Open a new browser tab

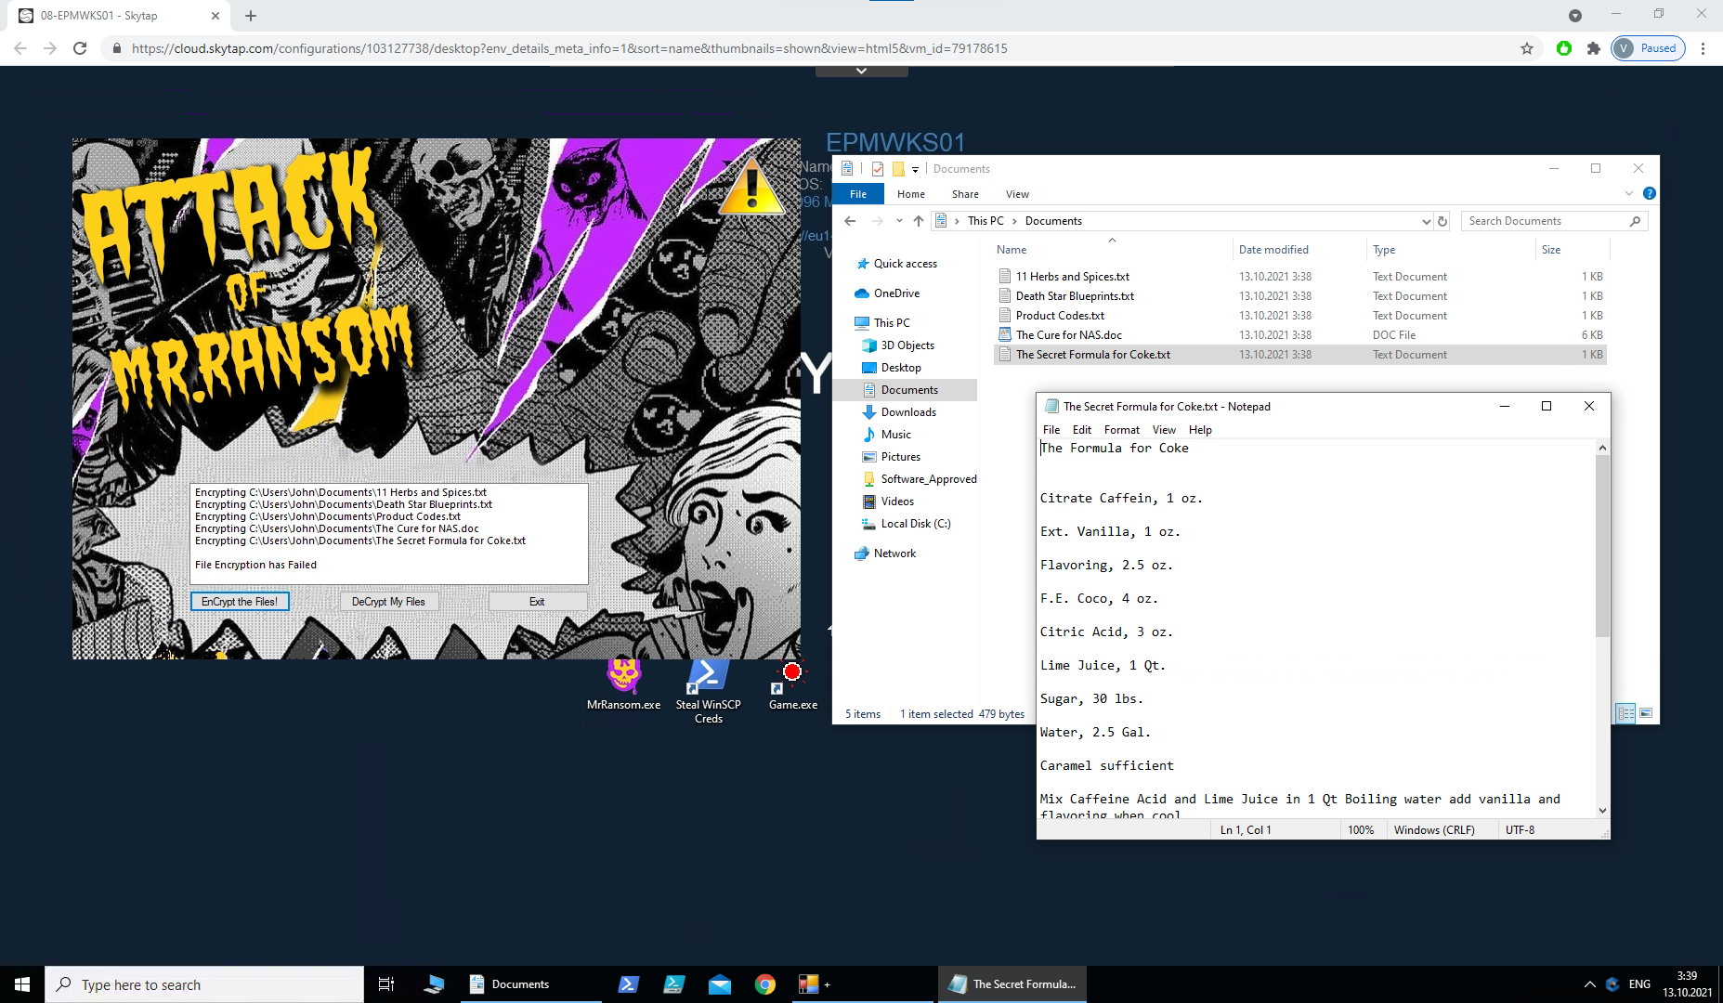(251, 16)
